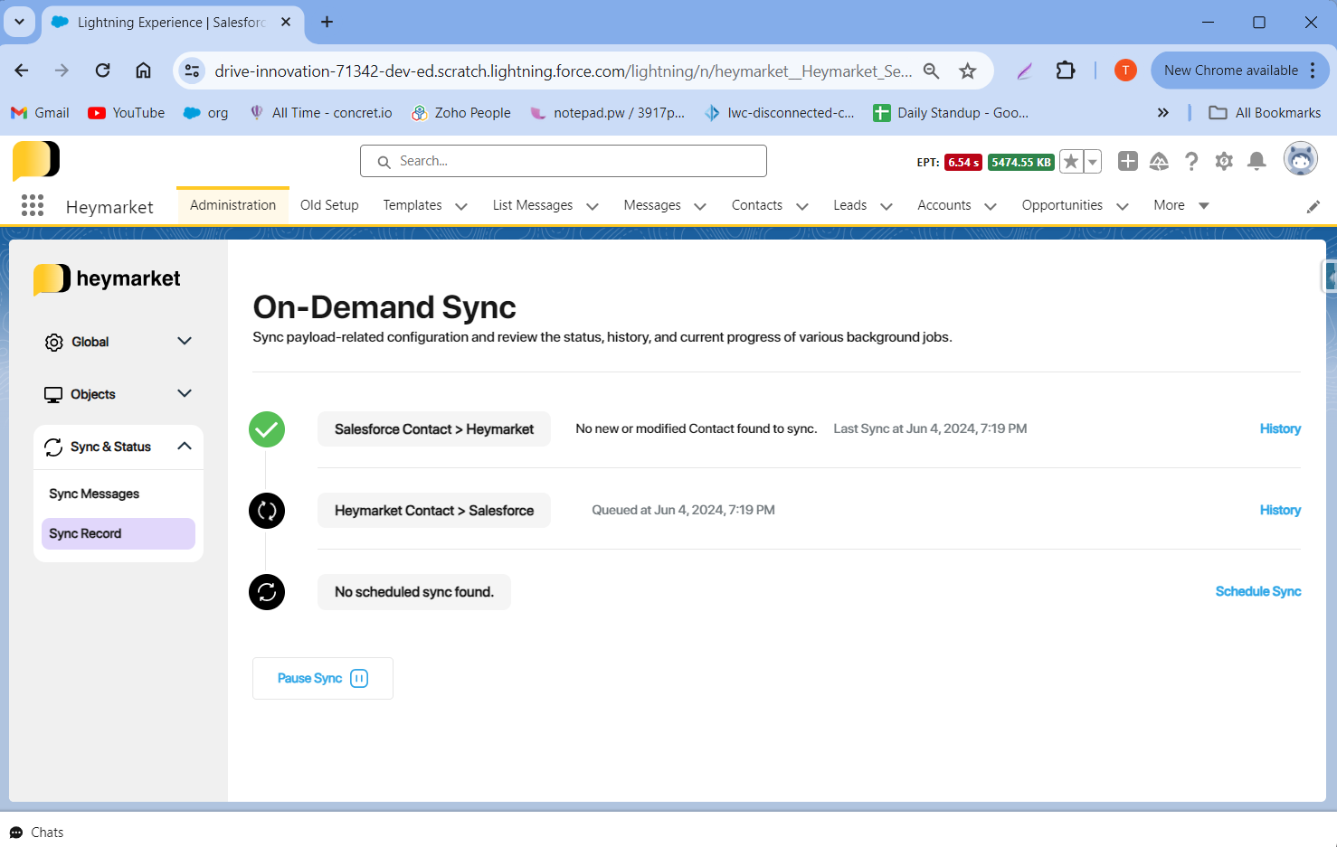
Task: Open the Contacts tab dropdown arrow
Action: (x=802, y=206)
